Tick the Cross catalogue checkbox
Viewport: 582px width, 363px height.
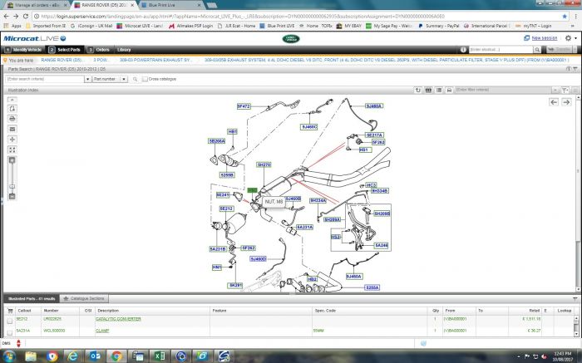point(145,79)
